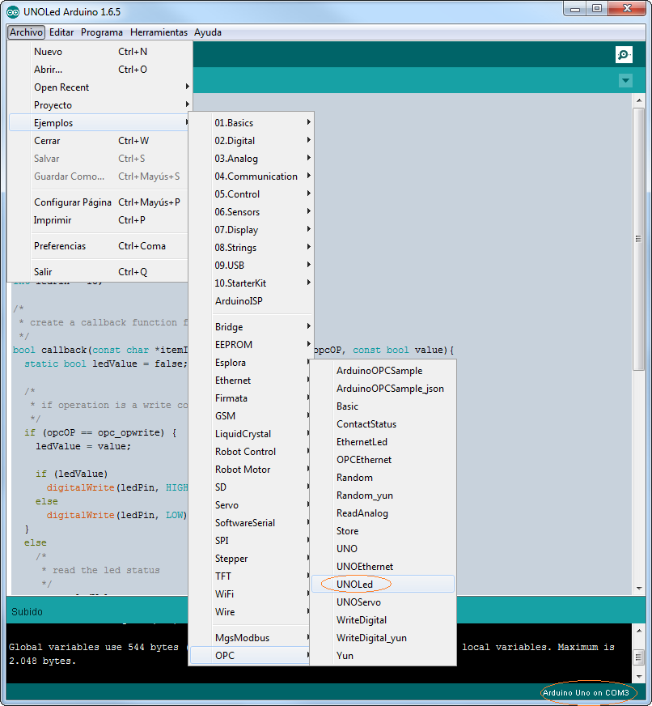
Task: Select Abrir... to open a sketch
Action: click(99, 70)
